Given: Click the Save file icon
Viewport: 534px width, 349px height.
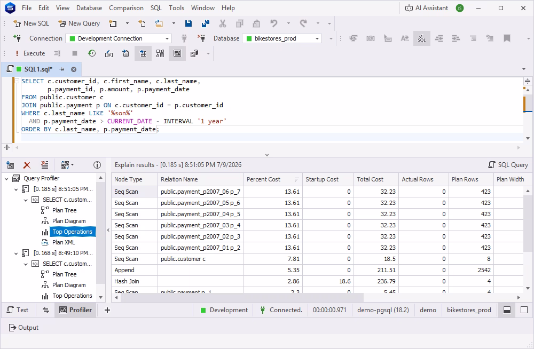Looking at the screenshot, I should [x=189, y=23].
